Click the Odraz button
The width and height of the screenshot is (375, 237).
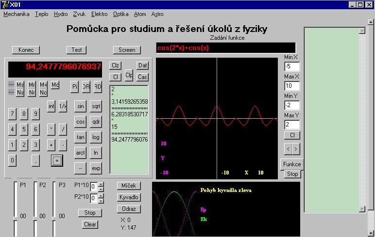pos(129,209)
